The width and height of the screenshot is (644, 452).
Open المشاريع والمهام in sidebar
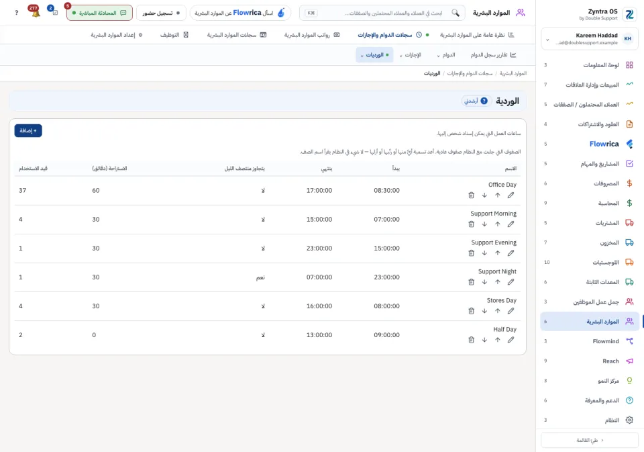click(x=590, y=164)
